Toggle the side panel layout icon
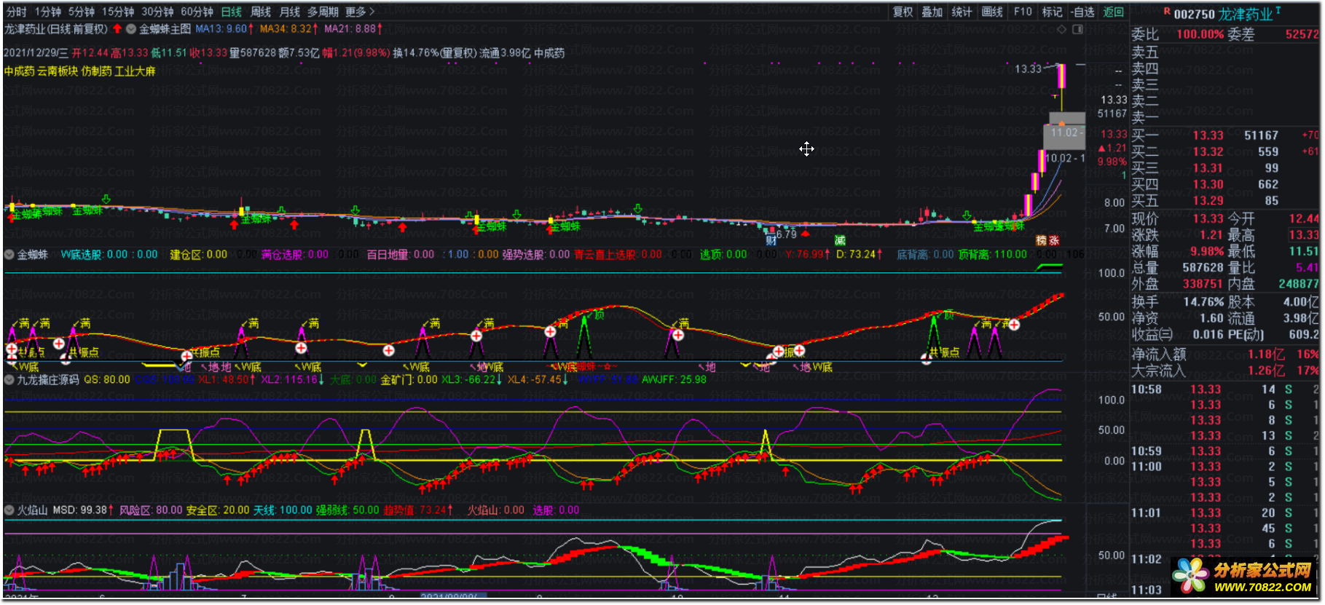The height and width of the screenshot is (605, 1325). coord(1078,29)
